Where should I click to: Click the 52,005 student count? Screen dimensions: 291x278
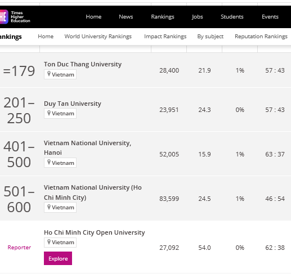(169, 154)
